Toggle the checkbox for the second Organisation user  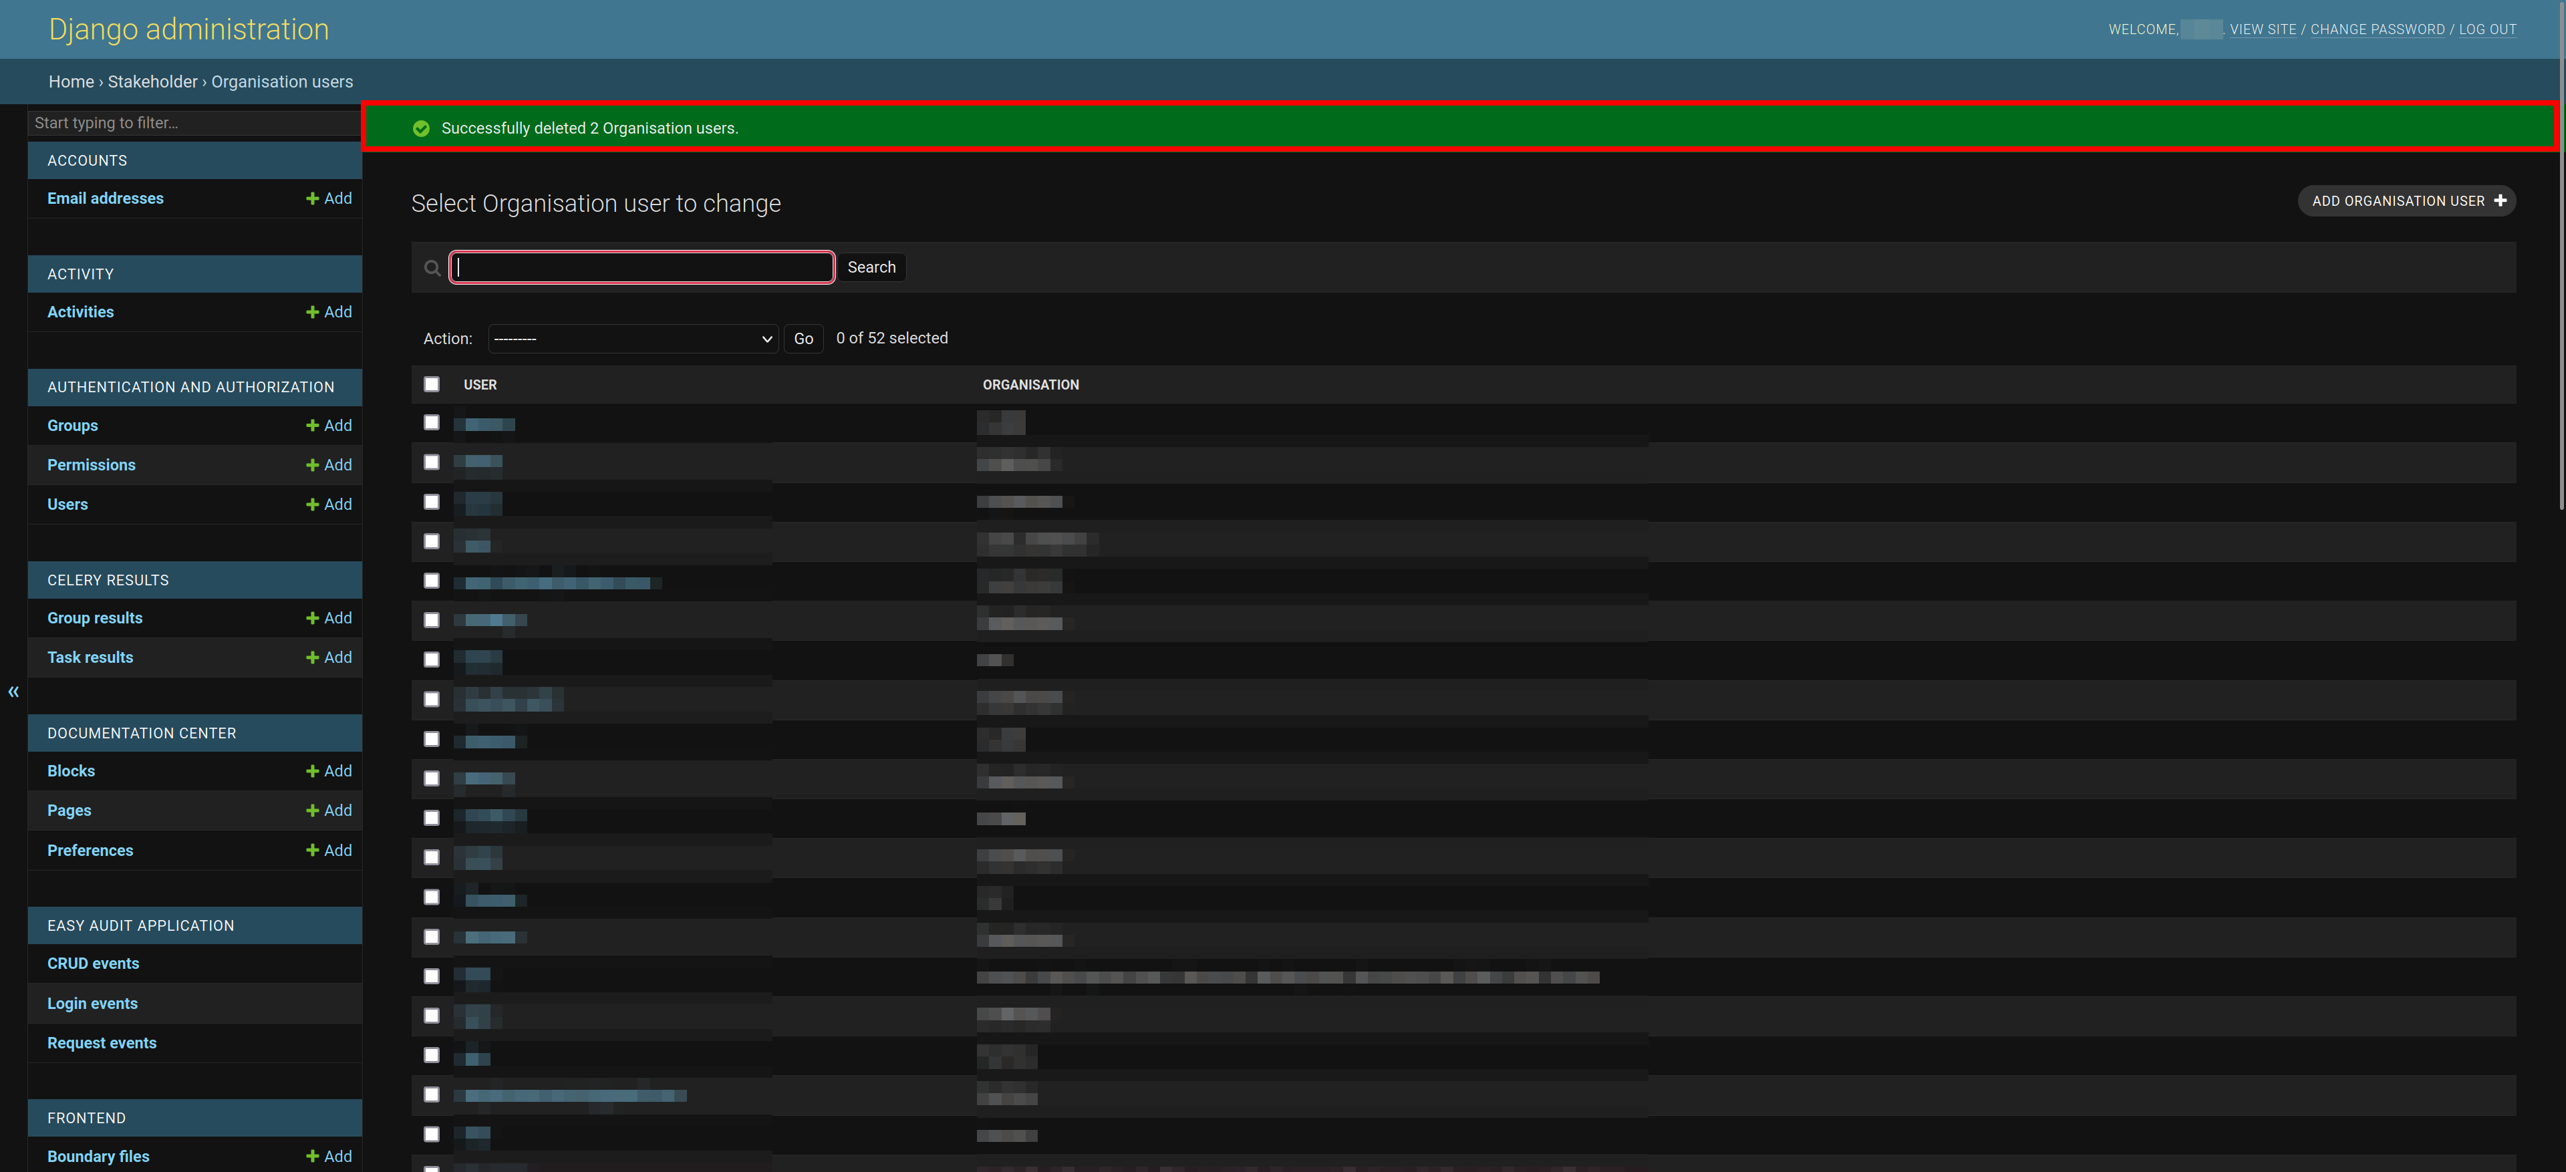(x=429, y=460)
